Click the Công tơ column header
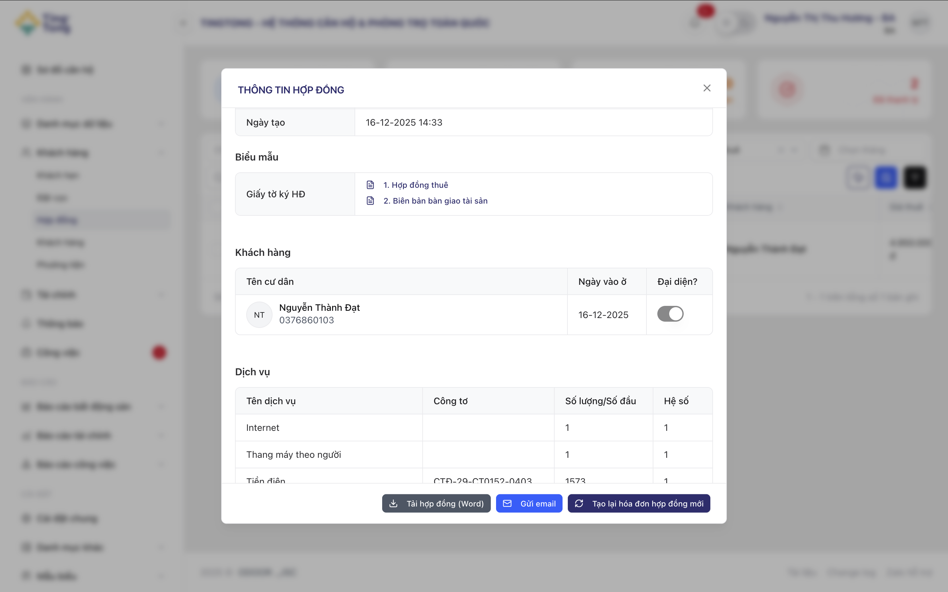Viewport: 948px width, 592px height. (x=451, y=401)
